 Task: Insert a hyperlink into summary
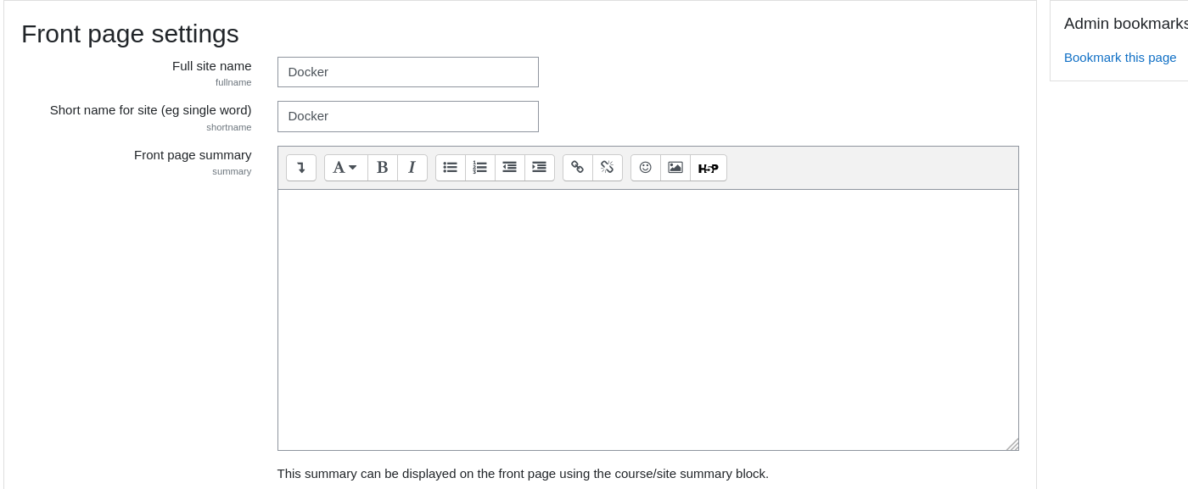pos(578,168)
